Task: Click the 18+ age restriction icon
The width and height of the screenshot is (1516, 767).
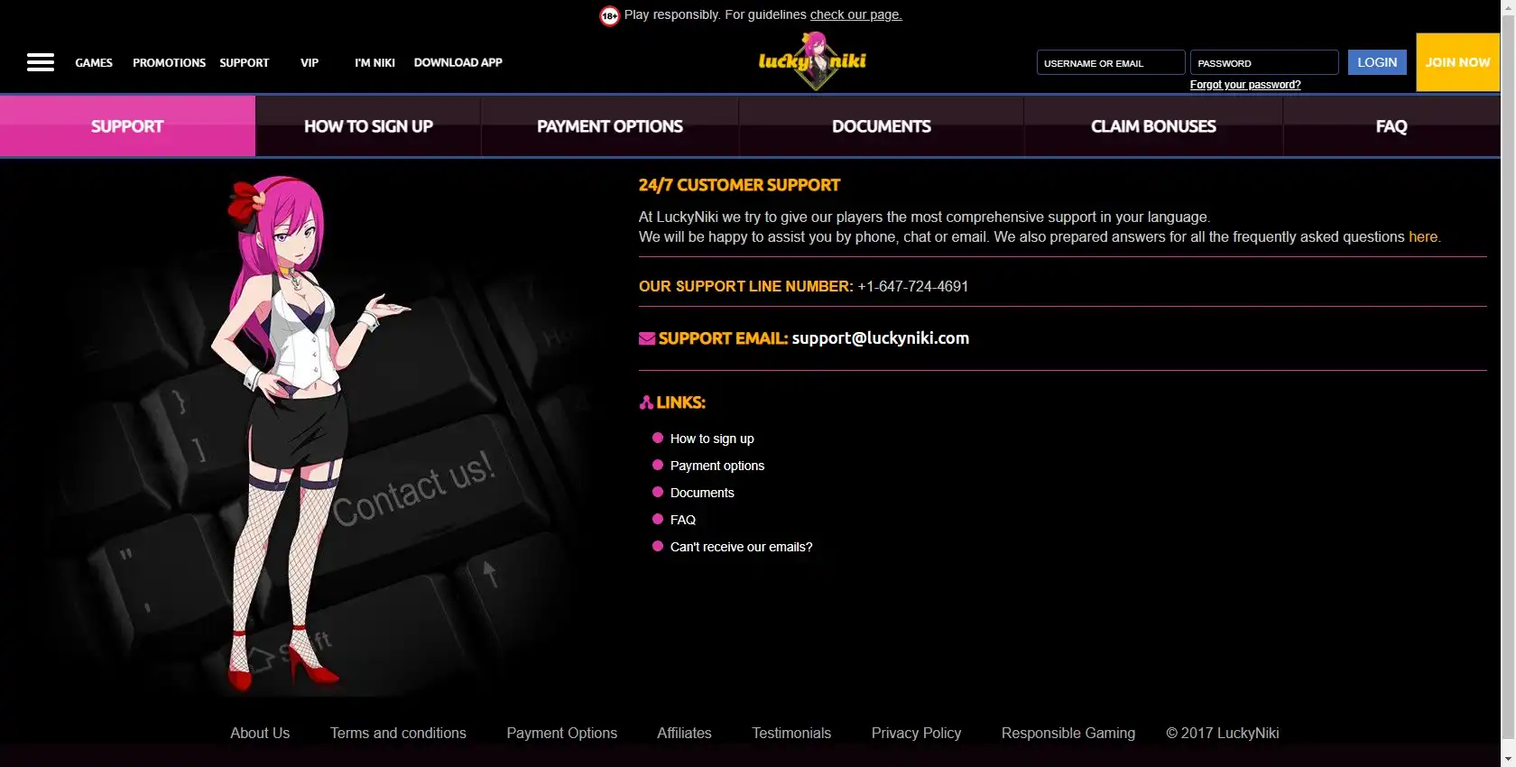Action: [x=610, y=15]
